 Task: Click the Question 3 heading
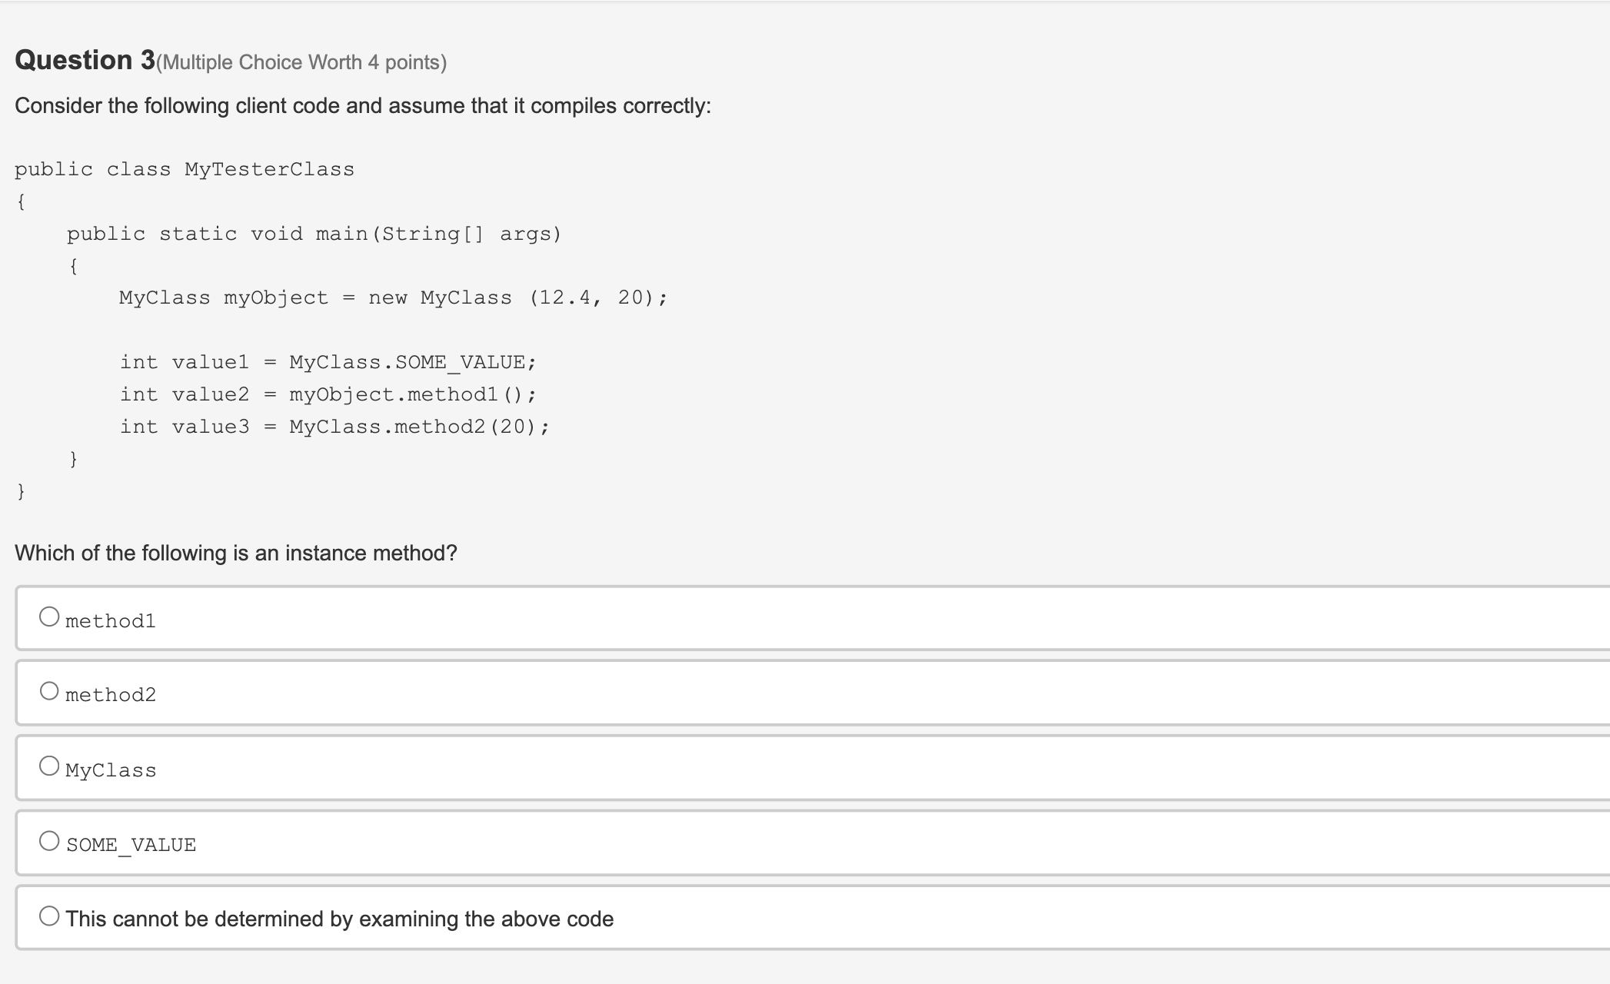[85, 60]
